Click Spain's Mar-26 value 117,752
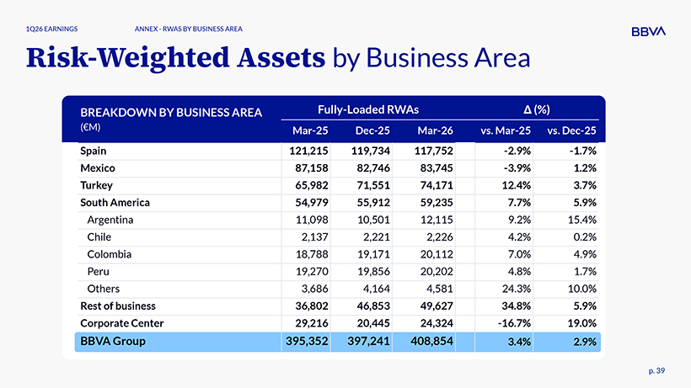Image resolution: width=691 pixels, height=388 pixels. [434, 151]
